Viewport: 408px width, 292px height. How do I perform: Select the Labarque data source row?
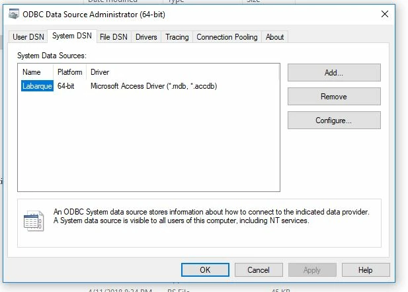point(149,86)
